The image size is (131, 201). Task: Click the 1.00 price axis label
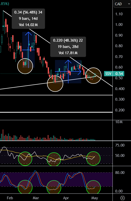[119, 25]
